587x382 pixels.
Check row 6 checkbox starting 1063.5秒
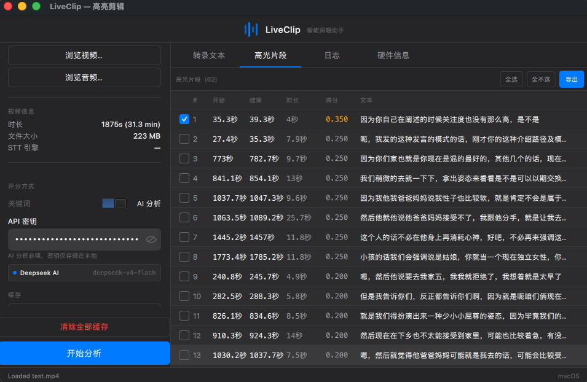[x=184, y=217]
